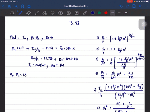Select the Laser pointer tool
Image resolution: width=150 pixels, height=112 pixels.
coord(85,13)
